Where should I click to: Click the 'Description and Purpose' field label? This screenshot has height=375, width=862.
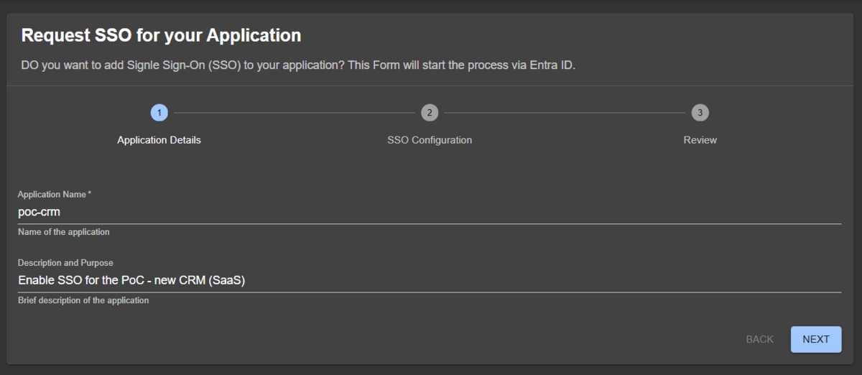pyautogui.click(x=65, y=263)
